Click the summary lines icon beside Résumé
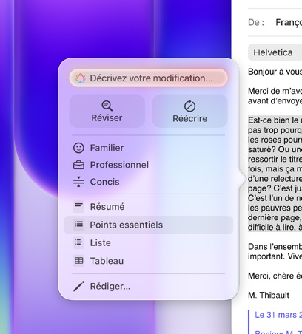Screen dimensions: 302x334 click(x=78, y=206)
